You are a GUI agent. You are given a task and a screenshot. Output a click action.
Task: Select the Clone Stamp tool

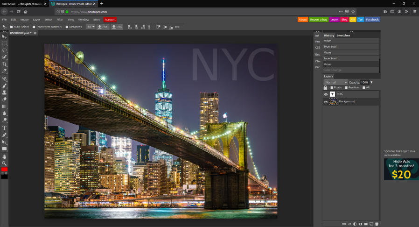tap(4, 92)
